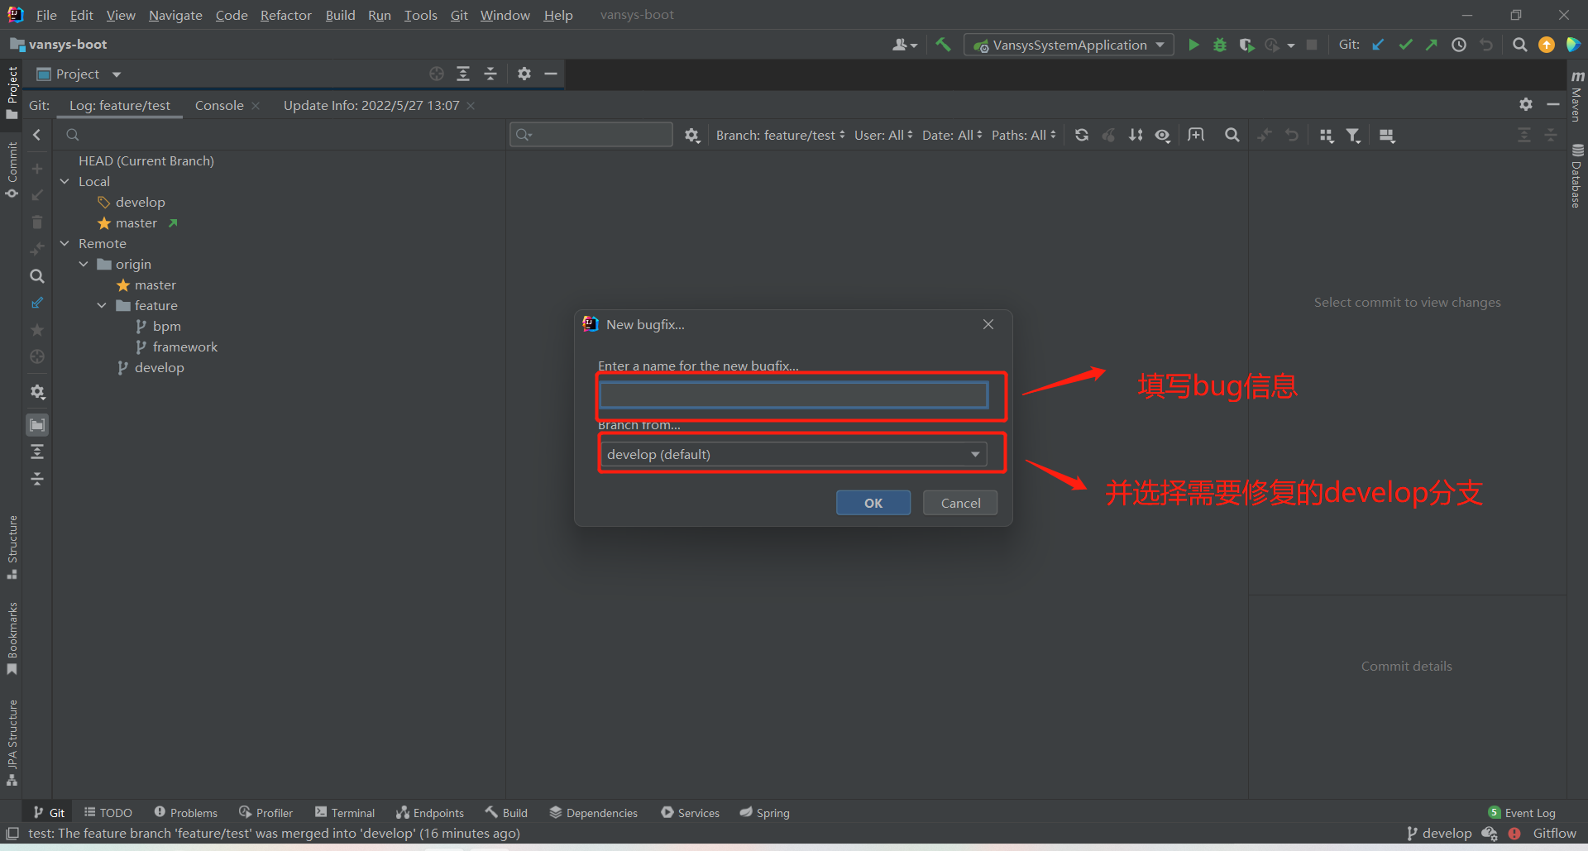Click OK in New bugfix dialog

873,503
